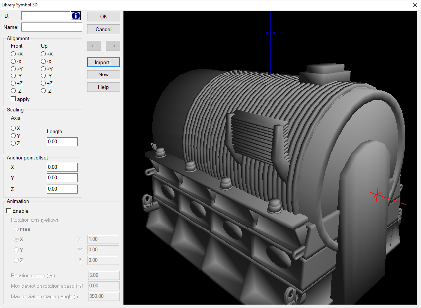Image resolution: width=421 pixels, height=308 pixels.
Task: Select Up -Y alignment
Action: (x=43, y=76)
